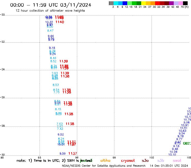Click the wave height value 9.59
This screenshot has height=168, width=191.
(62, 154)
